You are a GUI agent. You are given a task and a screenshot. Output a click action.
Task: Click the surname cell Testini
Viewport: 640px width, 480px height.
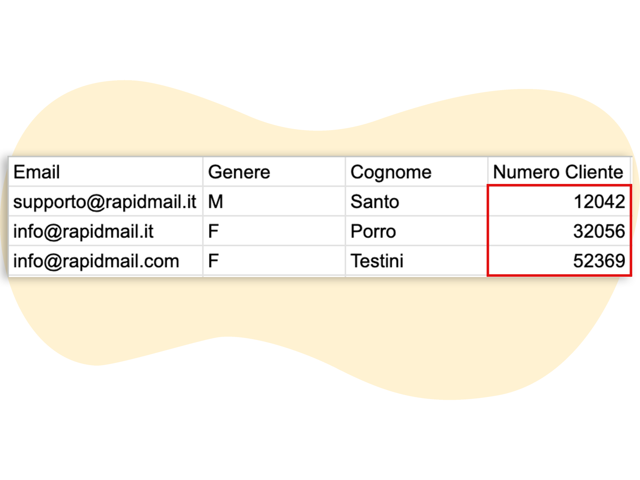(x=416, y=261)
